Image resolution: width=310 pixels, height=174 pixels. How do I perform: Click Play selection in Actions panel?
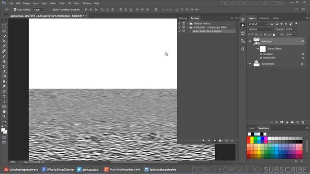(215, 141)
